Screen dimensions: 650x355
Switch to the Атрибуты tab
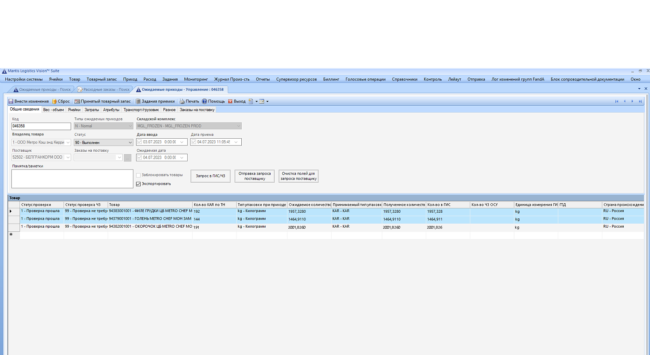click(x=111, y=110)
